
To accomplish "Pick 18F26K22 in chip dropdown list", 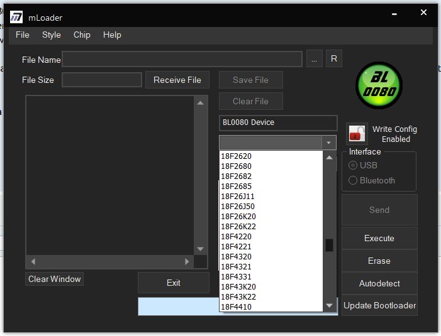I will pyautogui.click(x=238, y=226).
